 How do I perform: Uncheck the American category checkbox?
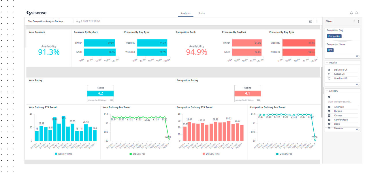pyautogui.click(x=329, y=107)
